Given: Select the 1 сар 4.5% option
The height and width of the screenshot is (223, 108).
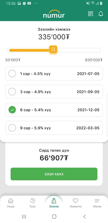Looking at the screenshot, I should pyautogui.click(x=54, y=73).
